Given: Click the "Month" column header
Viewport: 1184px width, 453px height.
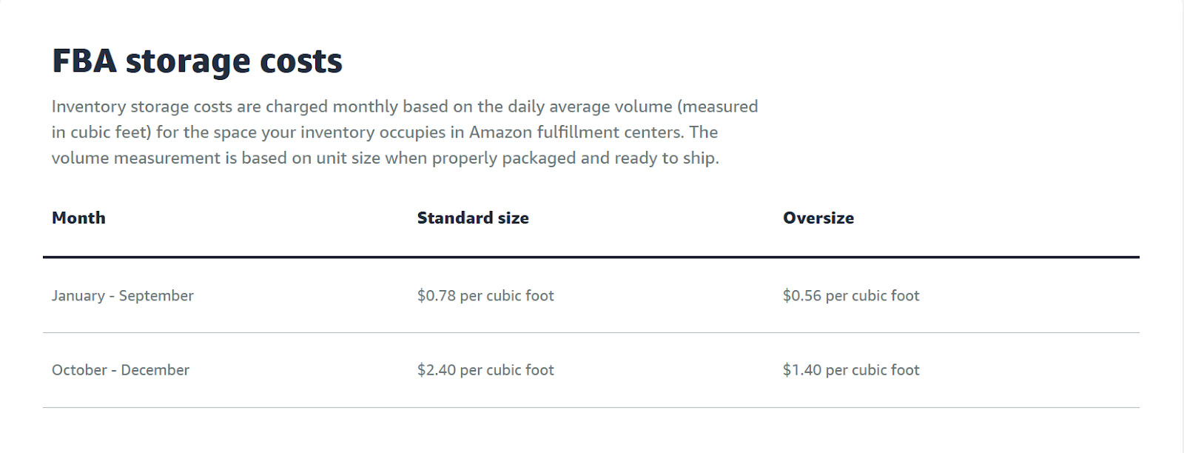Looking at the screenshot, I should pos(78,218).
